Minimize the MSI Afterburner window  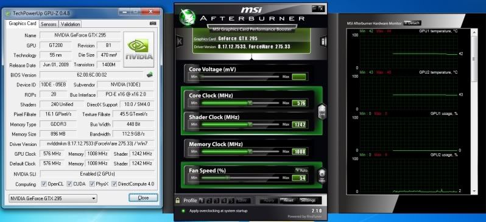click(x=314, y=9)
